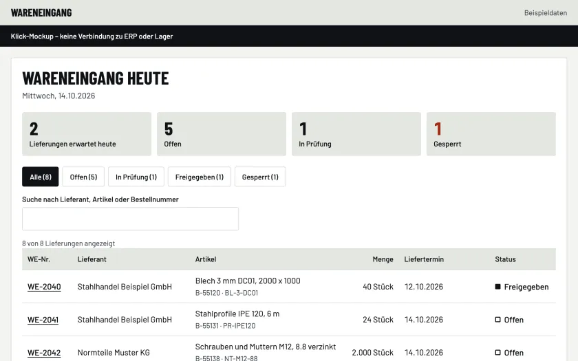The image size is (578, 361).
Task: Click '8 von 8 Lieferungen angezeigt' text
Action: coord(69,243)
